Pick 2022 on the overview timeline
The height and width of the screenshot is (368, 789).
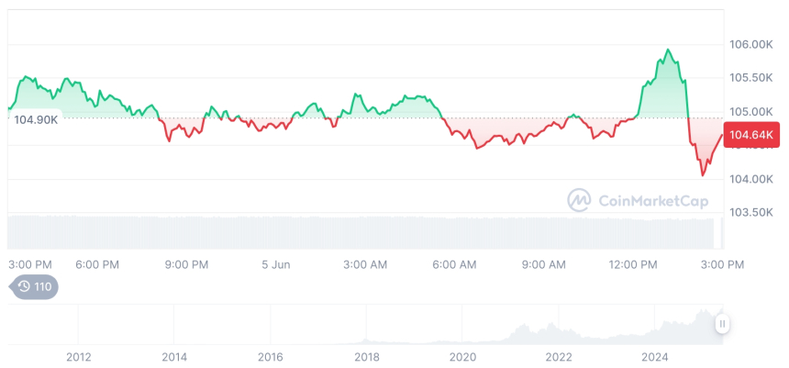[559, 357]
